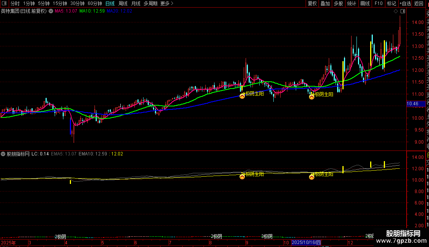Screen dimensions: 429x247
Task: Open the F10 company info
Action: point(379,3)
